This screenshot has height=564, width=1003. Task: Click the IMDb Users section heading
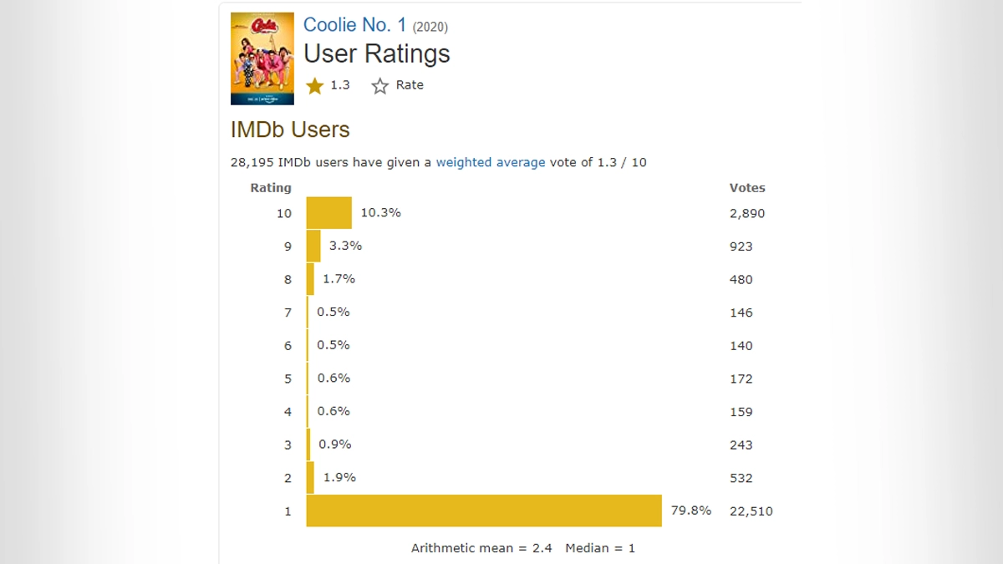pyautogui.click(x=290, y=130)
